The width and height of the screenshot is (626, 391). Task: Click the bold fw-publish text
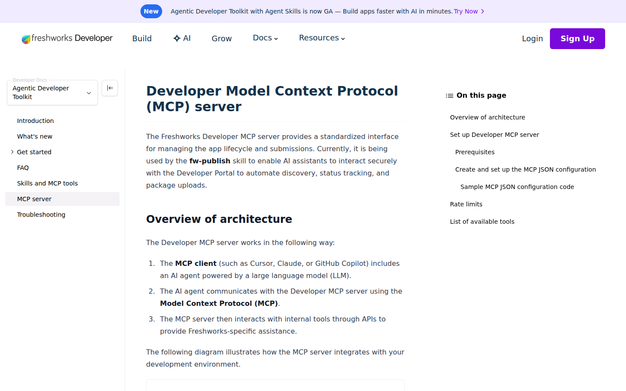[x=210, y=161]
